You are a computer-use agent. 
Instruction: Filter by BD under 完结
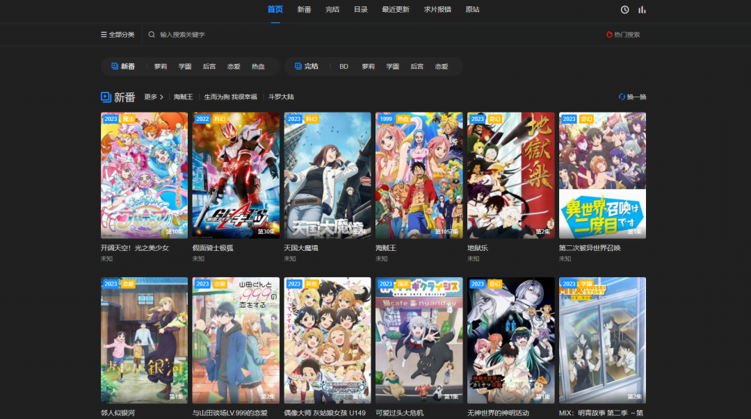tap(344, 67)
